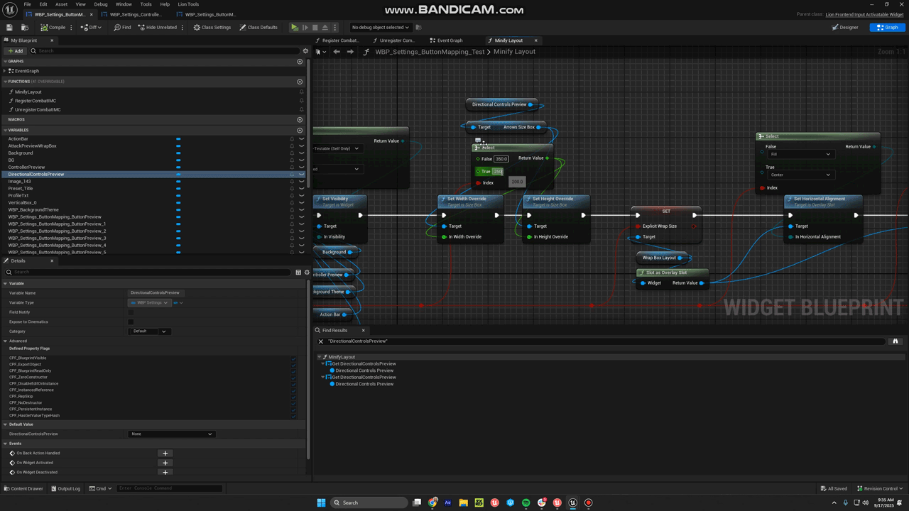
Task: Toggle the CPF_BlueprintVisible flag checkbox
Action: click(x=293, y=358)
